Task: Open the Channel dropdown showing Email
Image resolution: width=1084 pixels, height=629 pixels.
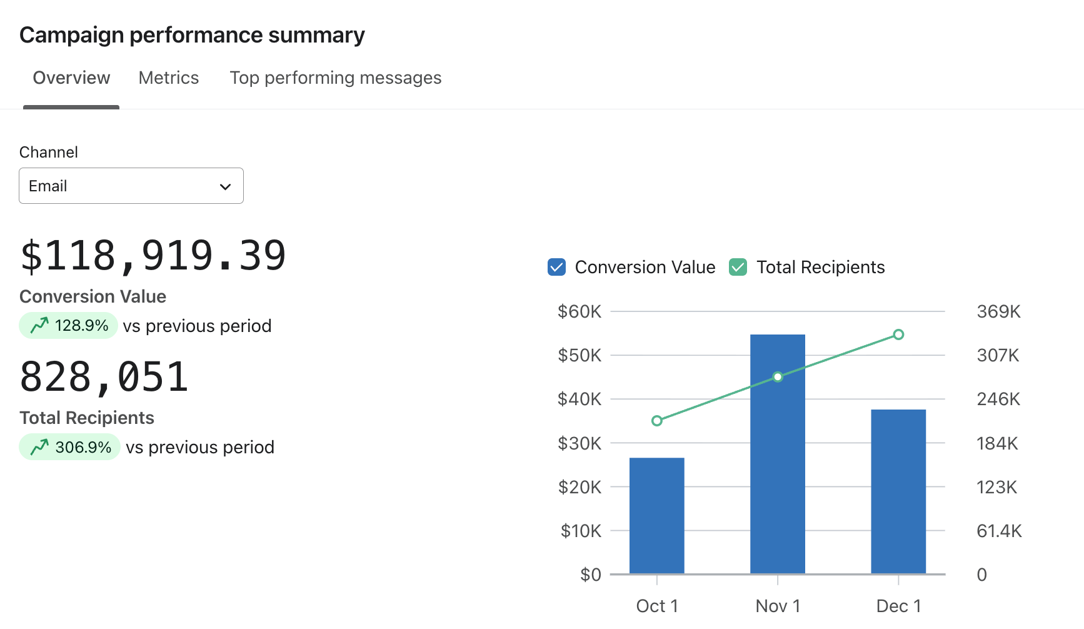Action: click(x=131, y=186)
